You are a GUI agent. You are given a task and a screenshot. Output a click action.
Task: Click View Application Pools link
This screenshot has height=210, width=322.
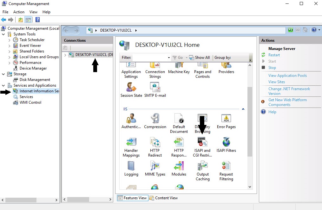pyautogui.click(x=287, y=76)
